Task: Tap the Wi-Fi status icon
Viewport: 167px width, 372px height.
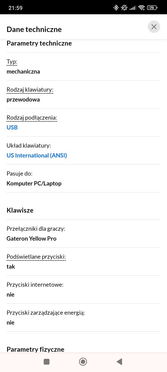Action: (x=141, y=8)
